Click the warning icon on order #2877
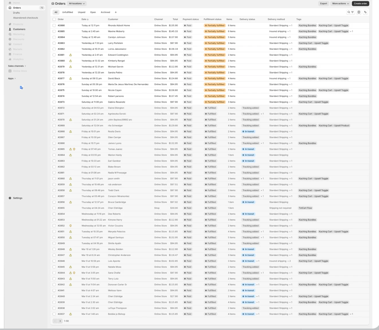Image resolution: width=379 pixels, height=330 pixels. click(71, 79)
